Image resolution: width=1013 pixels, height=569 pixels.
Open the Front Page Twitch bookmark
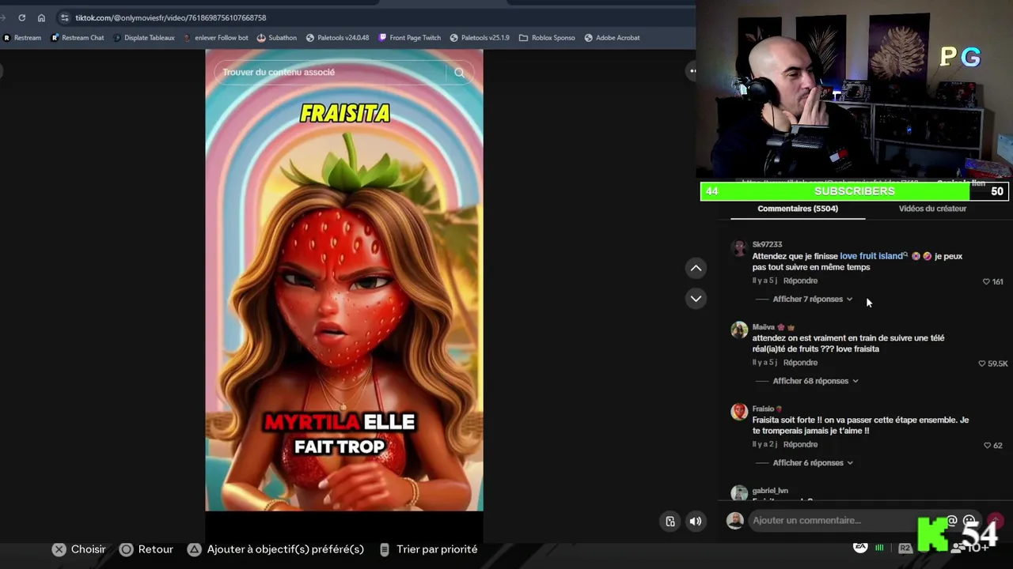click(410, 37)
